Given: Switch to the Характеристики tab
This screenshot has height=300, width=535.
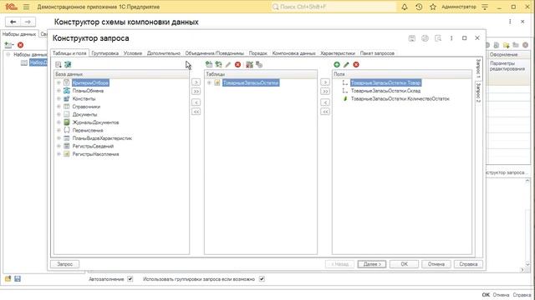Looking at the screenshot, I should tap(338, 53).
